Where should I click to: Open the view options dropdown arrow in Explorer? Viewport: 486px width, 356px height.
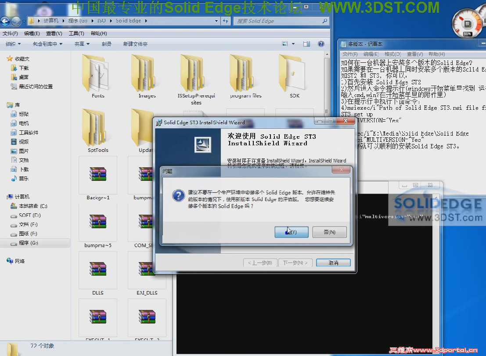[x=293, y=44]
